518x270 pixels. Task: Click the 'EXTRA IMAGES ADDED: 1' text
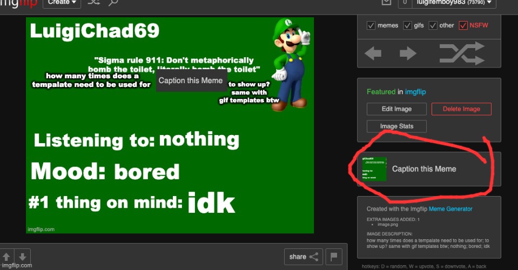[393, 219]
